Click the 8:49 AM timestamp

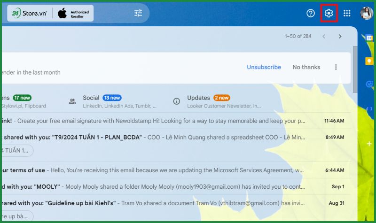[335, 137]
